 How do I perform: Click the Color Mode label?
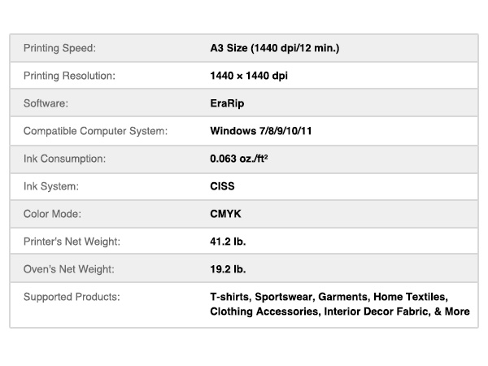point(54,214)
